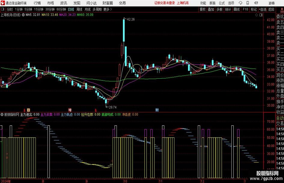Click the 冲击波: 0.00 indicator value
Viewport: 284px width, 183px height.
[x=130, y=114]
